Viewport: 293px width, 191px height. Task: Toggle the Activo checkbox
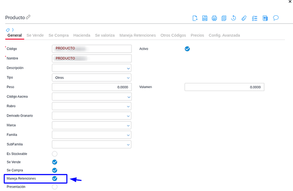pos(187,49)
